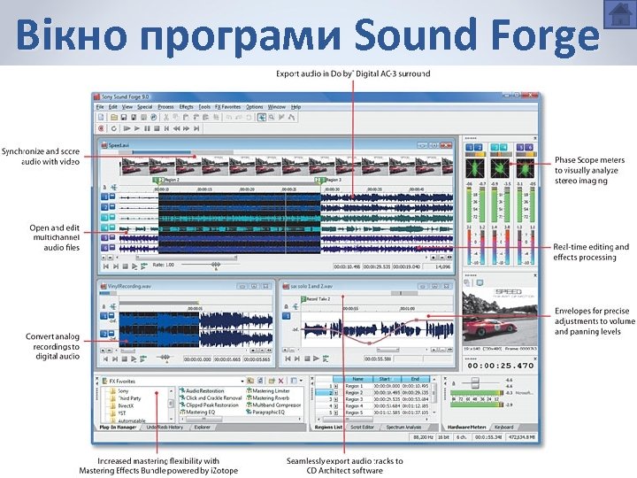Toggle channel 1 button in Speed.avi
The width and height of the screenshot is (637, 478).
pyautogui.click(x=104, y=197)
